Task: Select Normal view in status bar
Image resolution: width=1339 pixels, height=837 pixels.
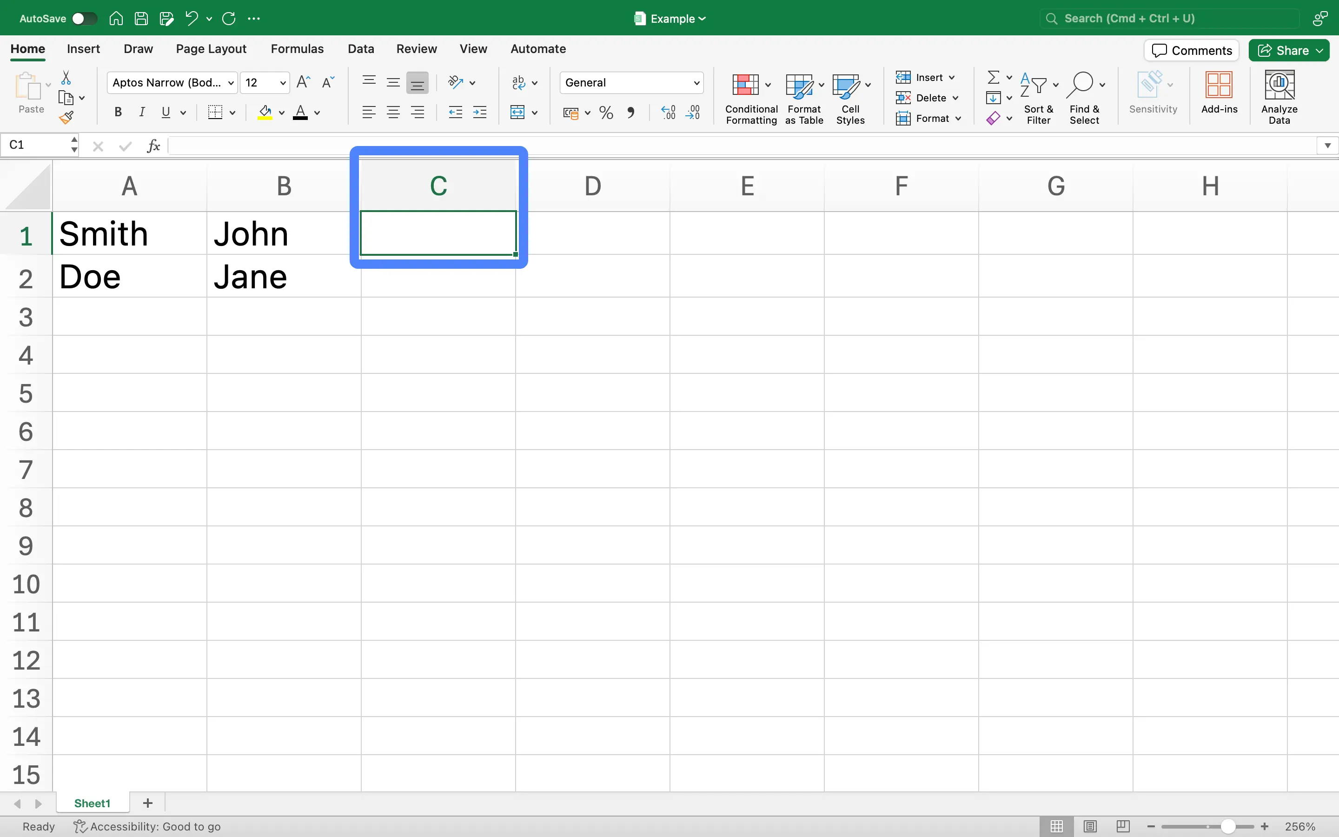Action: pos(1056,826)
